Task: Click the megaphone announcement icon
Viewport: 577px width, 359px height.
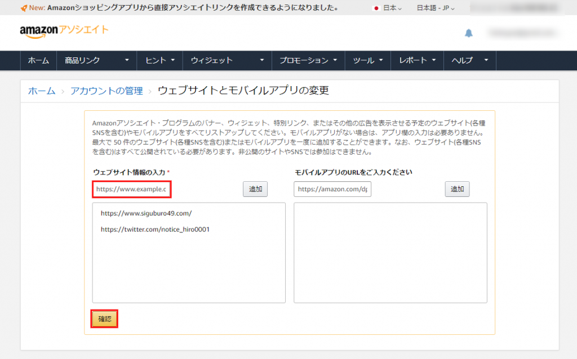Action: [x=24, y=8]
